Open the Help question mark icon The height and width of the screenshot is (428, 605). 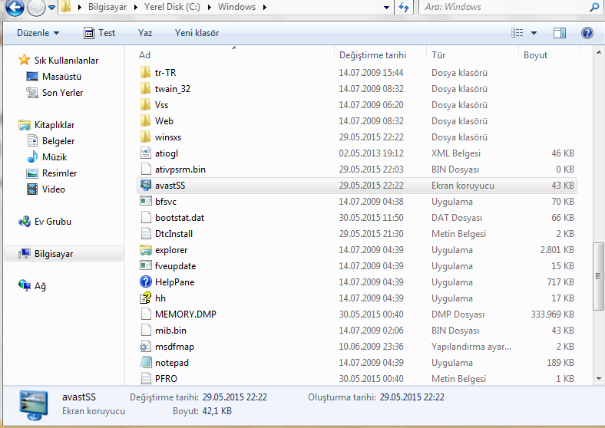coord(587,33)
